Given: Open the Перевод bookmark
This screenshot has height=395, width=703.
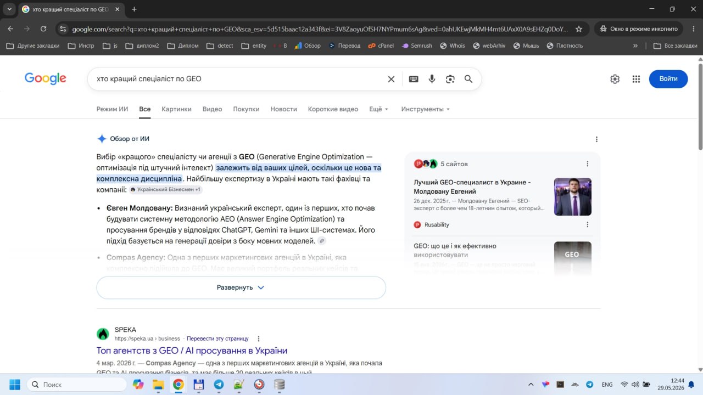Looking at the screenshot, I should [x=344, y=46].
